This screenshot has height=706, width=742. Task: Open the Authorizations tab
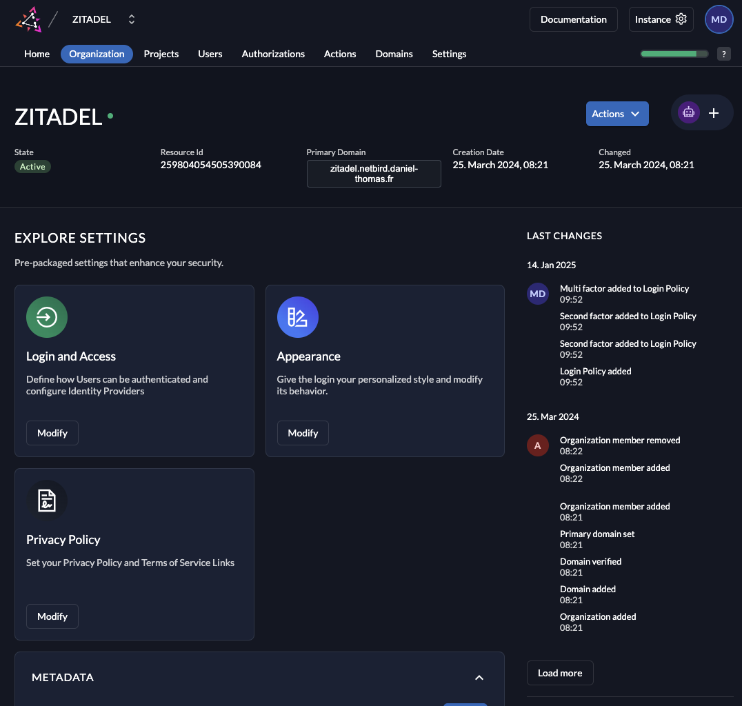273,54
